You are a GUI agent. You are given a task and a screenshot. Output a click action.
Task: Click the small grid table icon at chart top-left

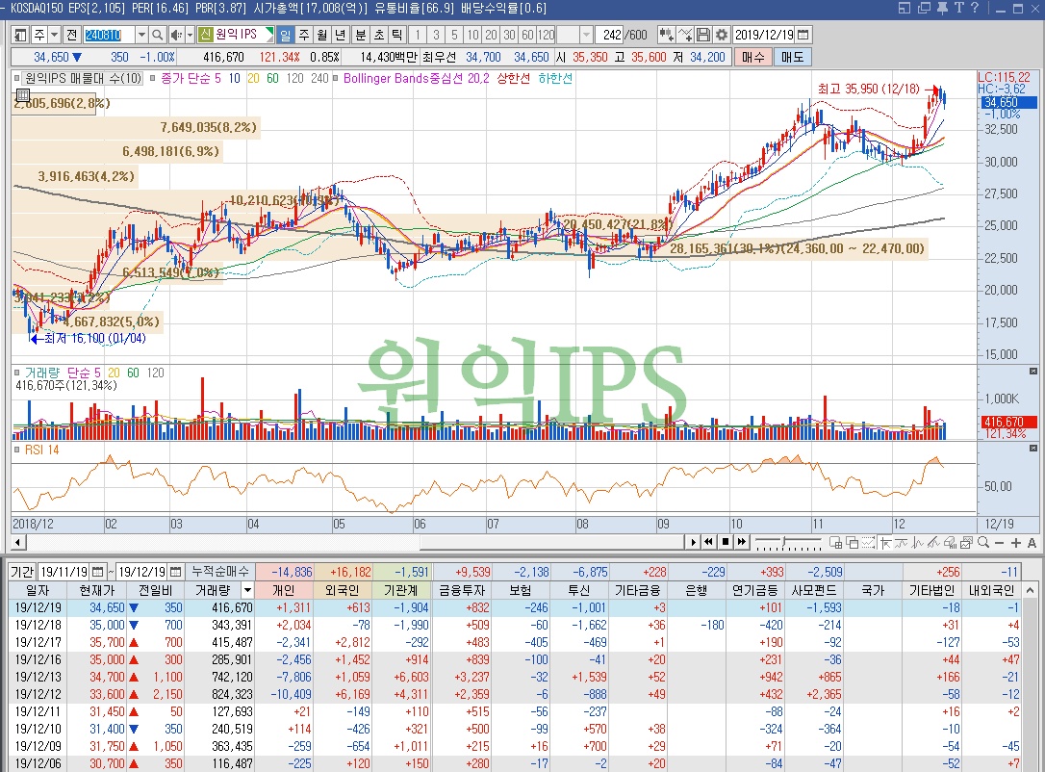[x=23, y=94]
